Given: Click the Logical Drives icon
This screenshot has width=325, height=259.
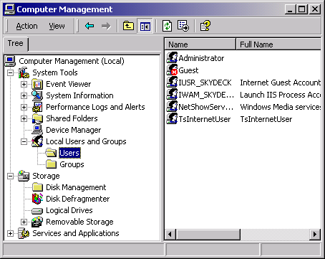Looking at the screenshot, I should tap(37, 211).
